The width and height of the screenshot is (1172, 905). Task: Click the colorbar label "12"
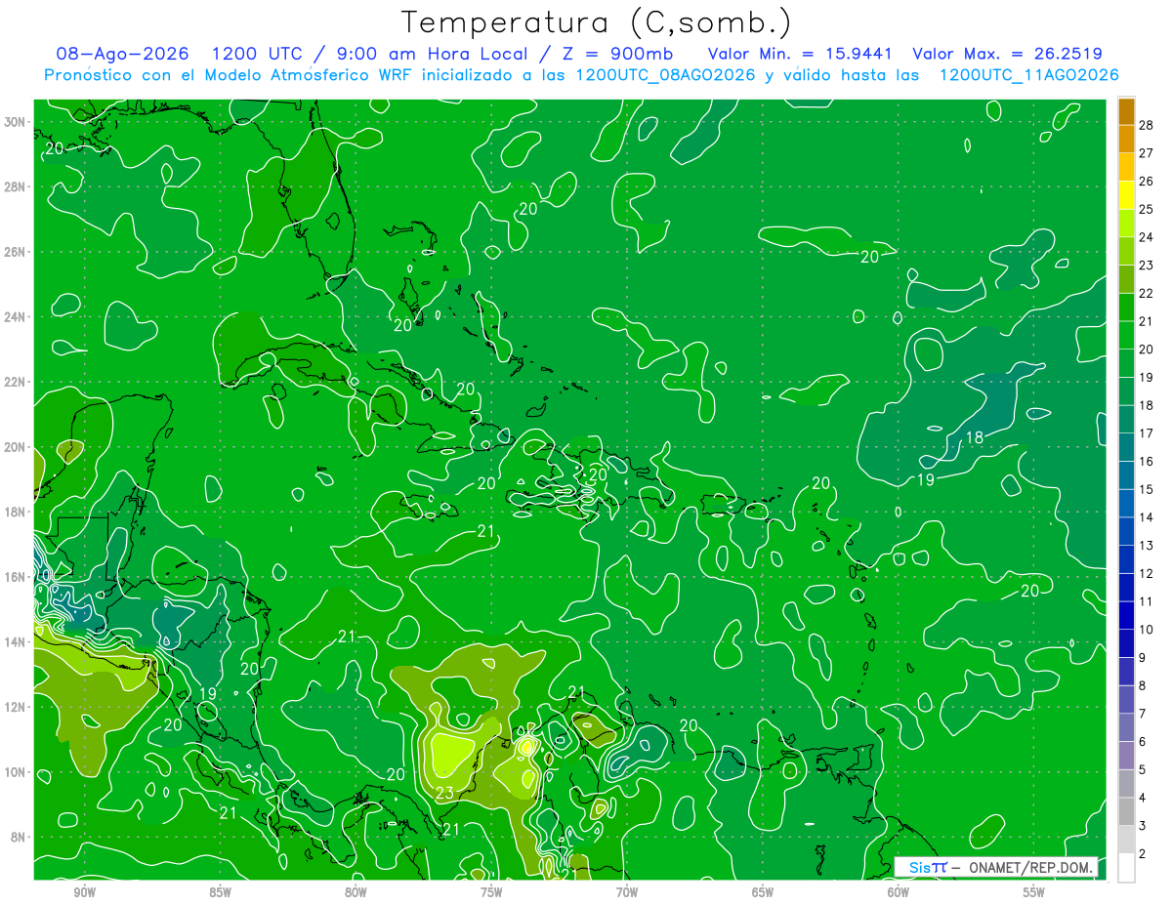pyautogui.click(x=1147, y=573)
